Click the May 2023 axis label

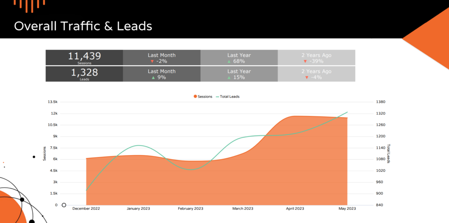[347, 209]
